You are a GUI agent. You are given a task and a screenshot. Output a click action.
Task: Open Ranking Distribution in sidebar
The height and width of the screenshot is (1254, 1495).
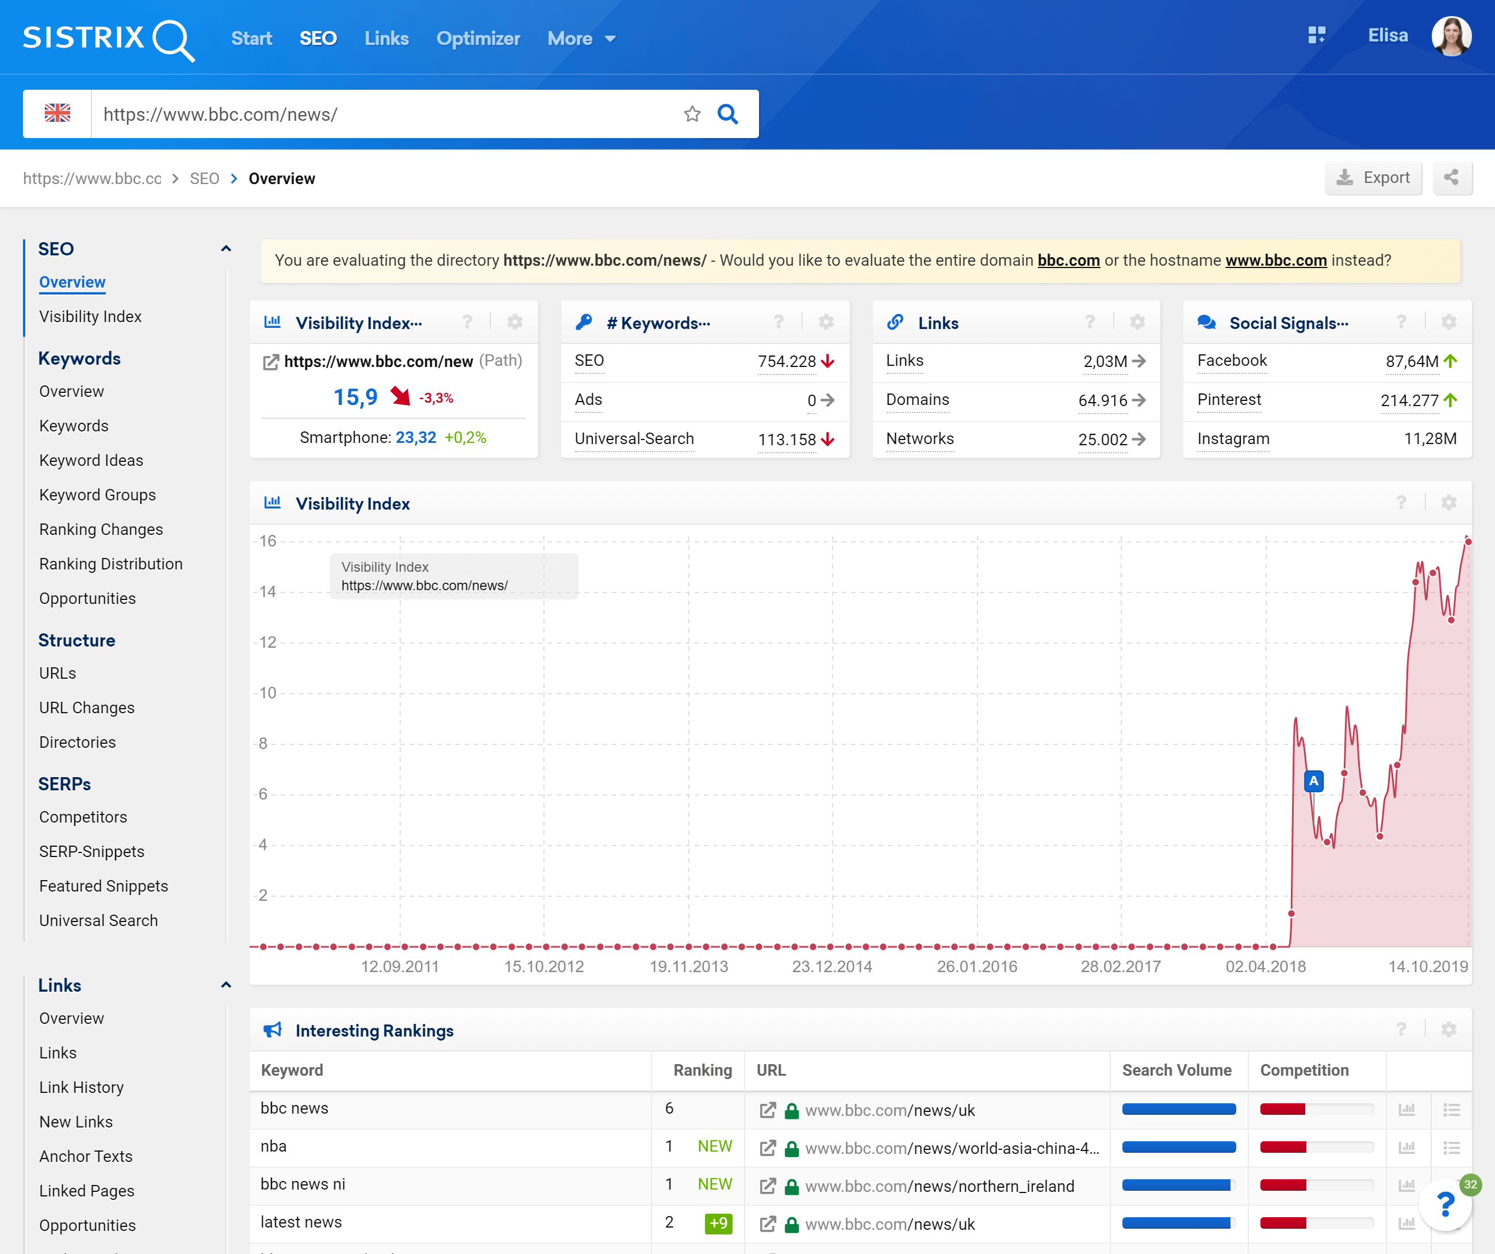point(111,563)
